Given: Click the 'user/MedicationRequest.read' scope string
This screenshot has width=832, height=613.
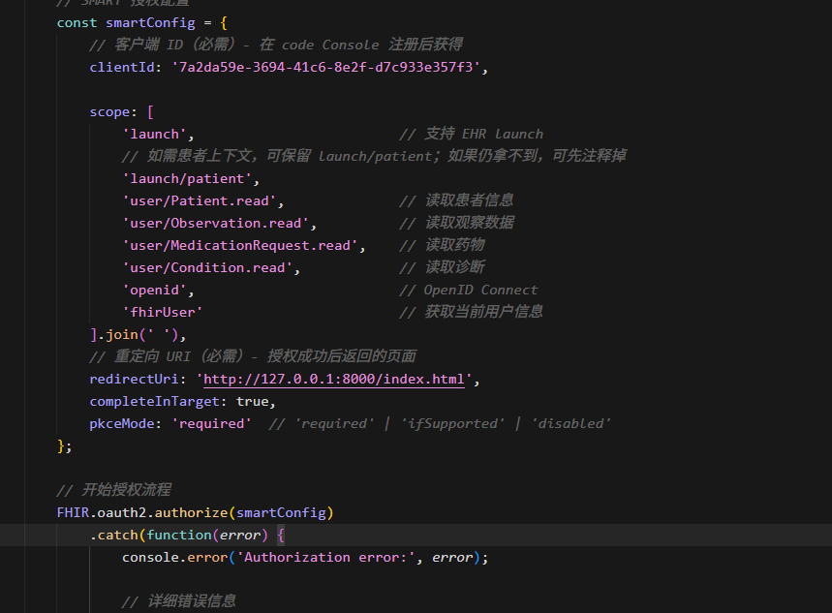Looking at the screenshot, I should 243,245.
